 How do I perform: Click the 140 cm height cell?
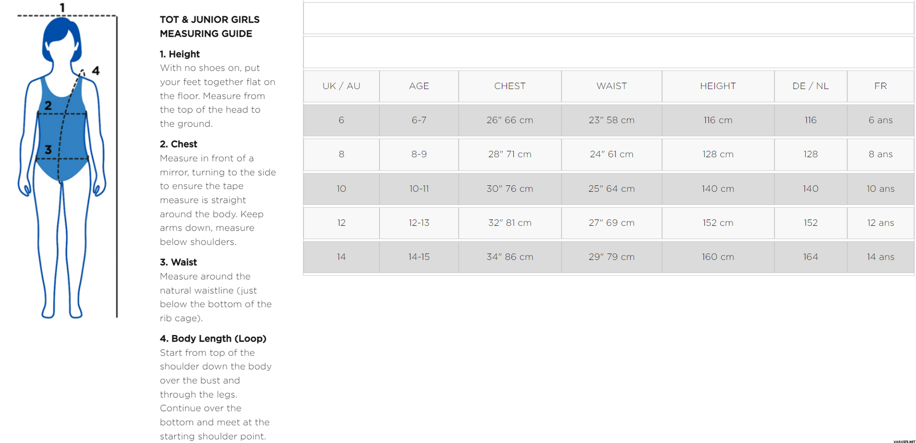718,189
